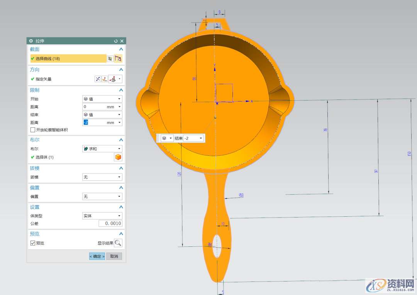The image size is (417, 295).
Task: Click the orange cube 选择体 icon
Action: (118, 157)
